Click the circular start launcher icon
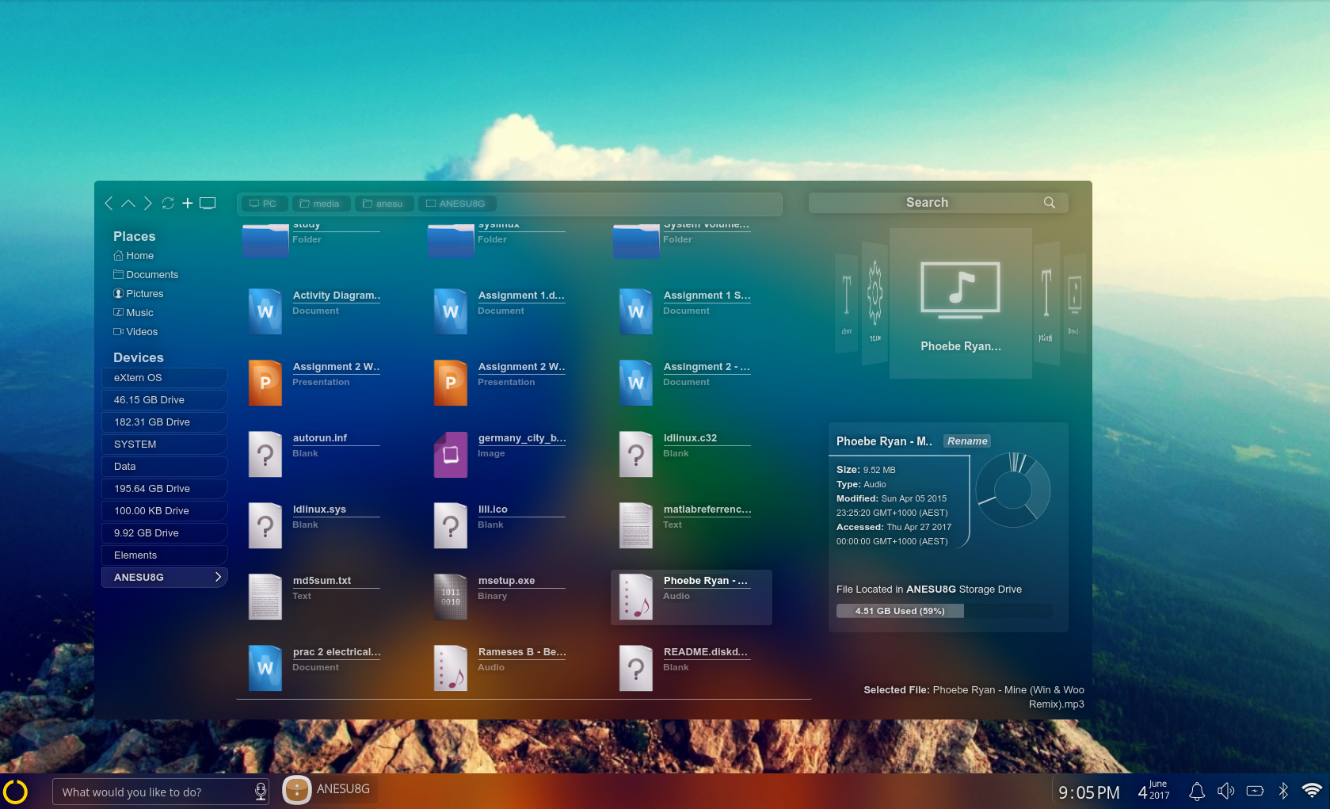1330x809 pixels. tap(15, 792)
